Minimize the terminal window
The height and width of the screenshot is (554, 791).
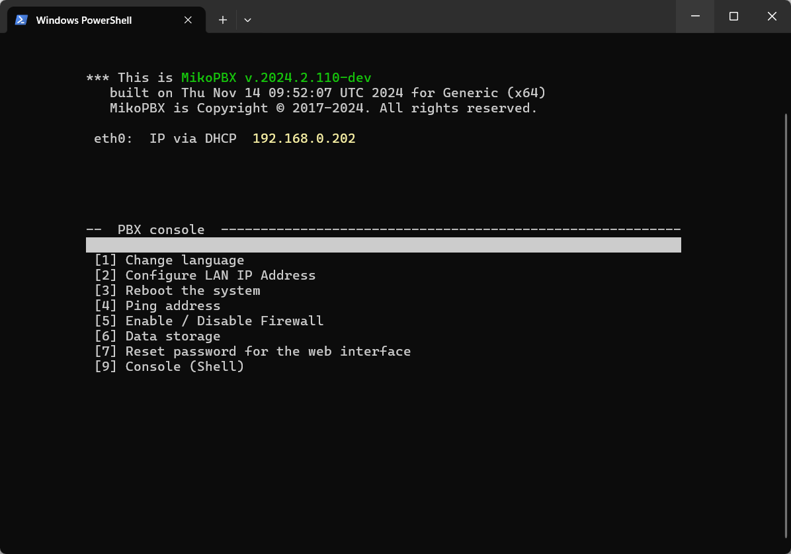(695, 17)
